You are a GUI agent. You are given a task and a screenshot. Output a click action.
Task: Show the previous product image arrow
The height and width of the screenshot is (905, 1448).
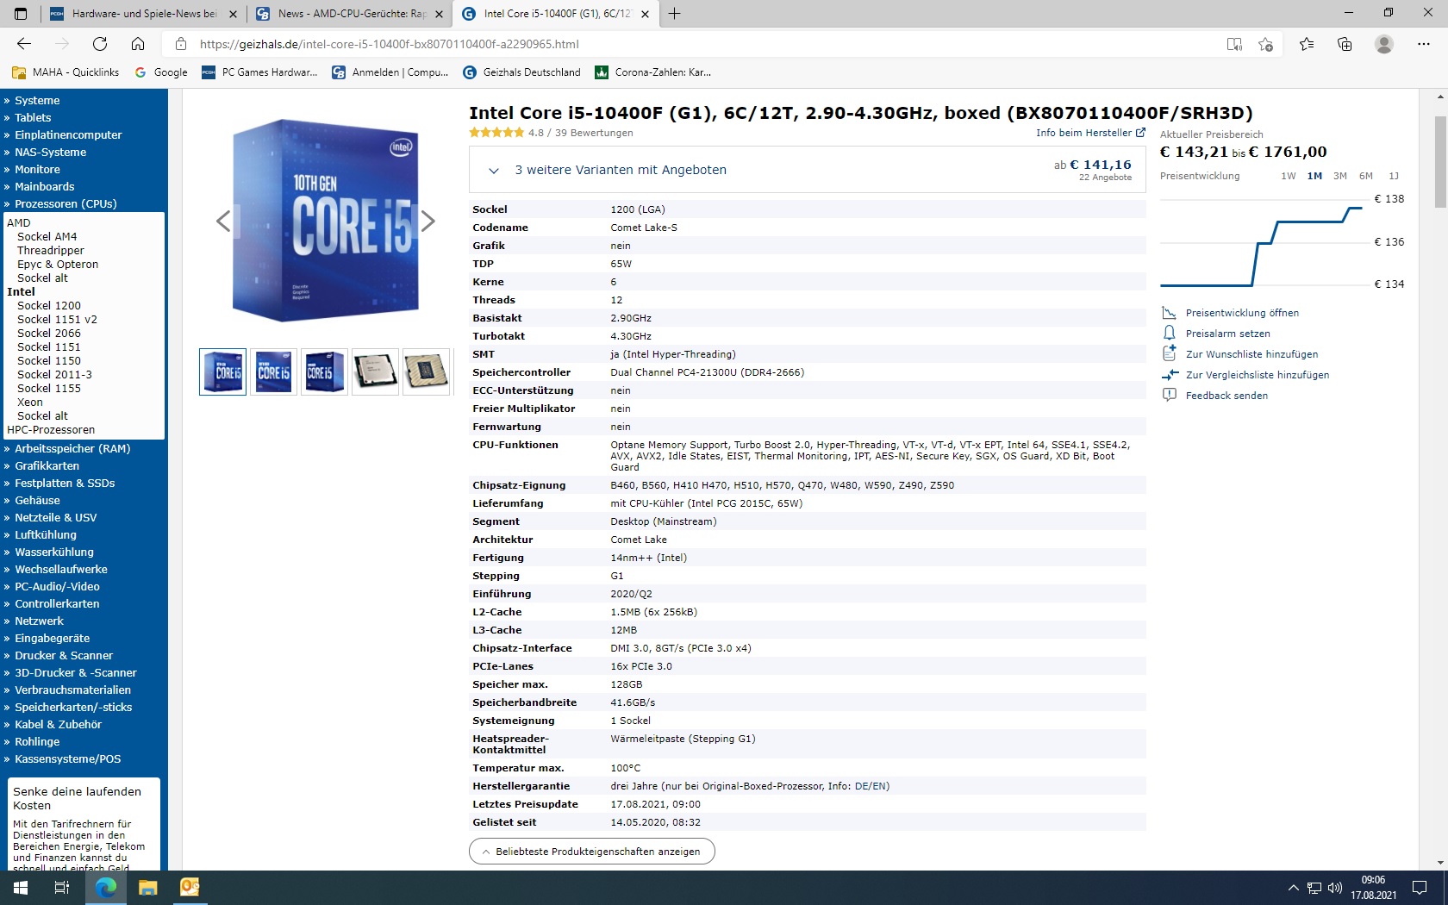click(223, 222)
